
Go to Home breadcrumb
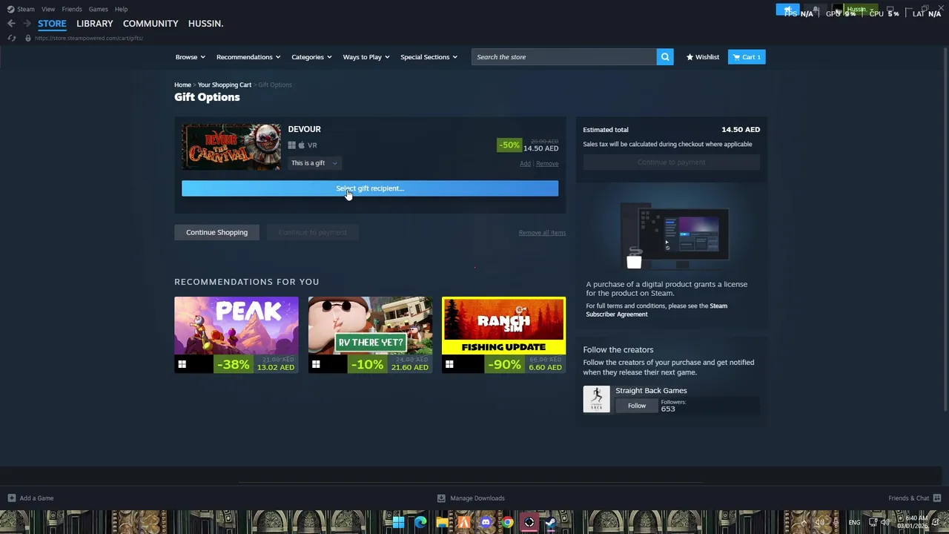click(x=182, y=85)
